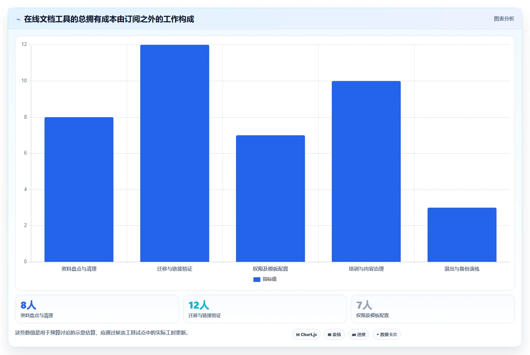
Task: Click the 退出与备份演练 x-axis label
Action: [462, 269]
